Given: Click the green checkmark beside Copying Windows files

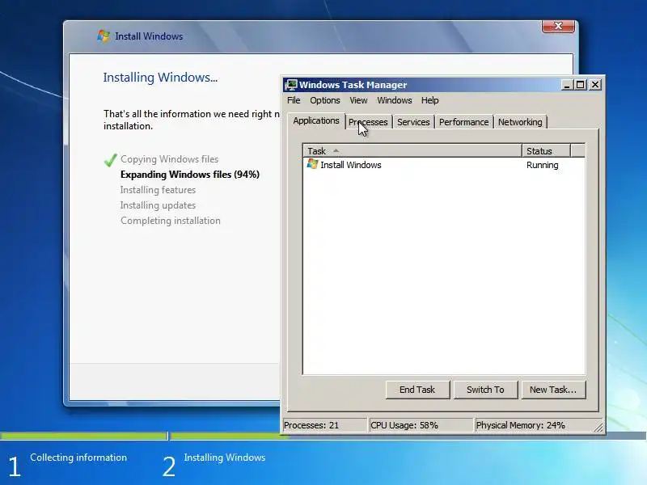Looking at the screenshot, I should tap(111, 159).
